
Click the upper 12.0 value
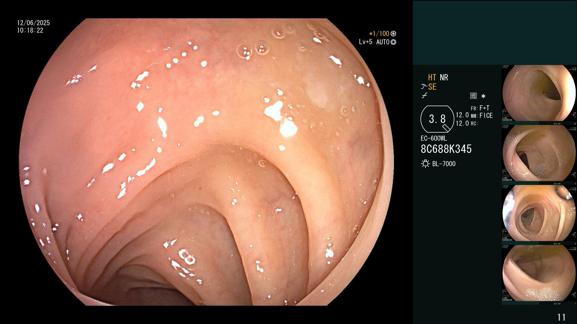(462, 115)
